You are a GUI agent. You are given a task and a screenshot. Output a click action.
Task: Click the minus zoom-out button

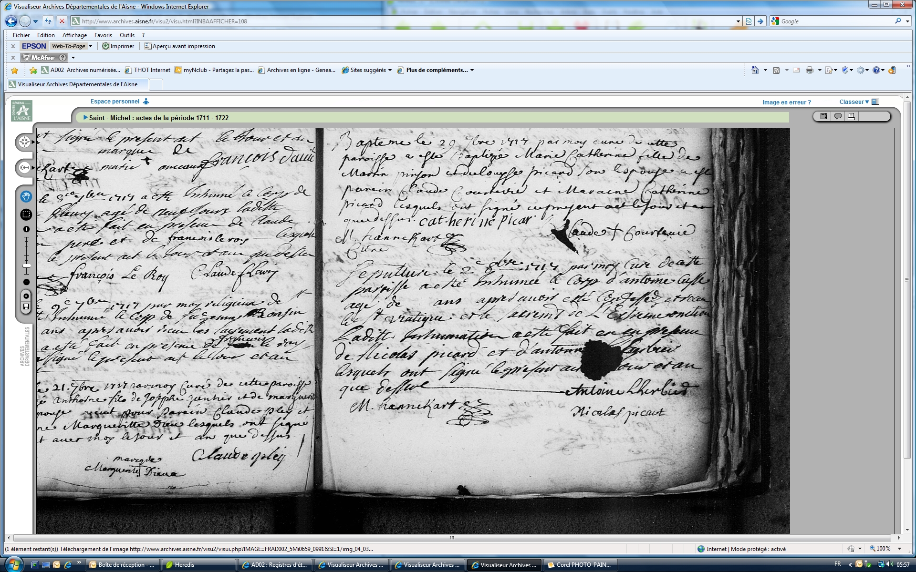pos(26,282)
